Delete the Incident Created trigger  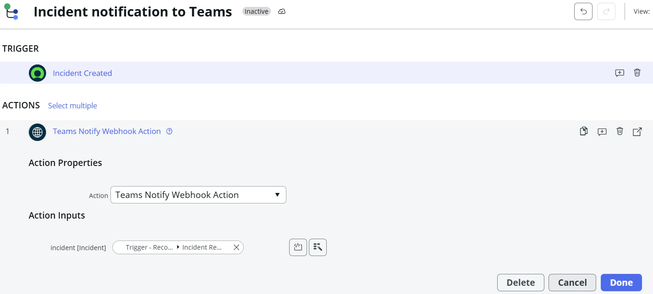pos(637,73)
